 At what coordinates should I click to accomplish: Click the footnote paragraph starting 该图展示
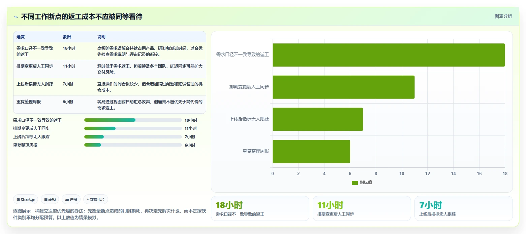pos(109,214)
